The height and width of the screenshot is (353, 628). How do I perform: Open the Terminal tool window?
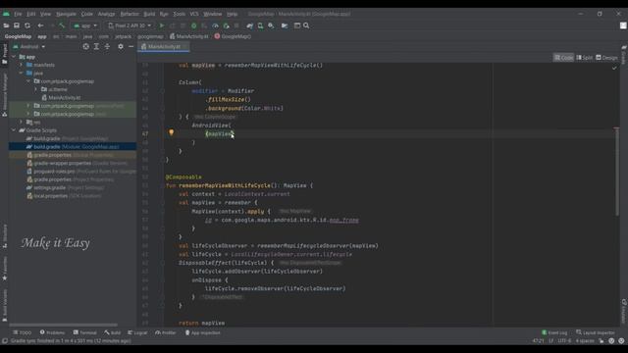tap(85, 332)
